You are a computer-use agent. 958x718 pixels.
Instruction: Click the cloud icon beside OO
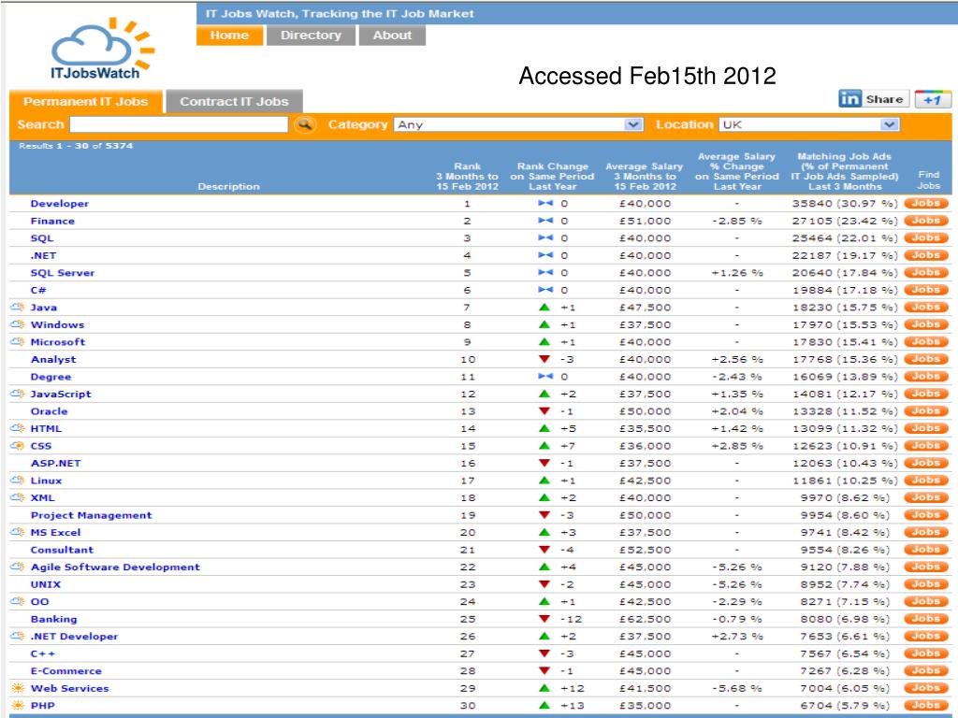[18, 601]
